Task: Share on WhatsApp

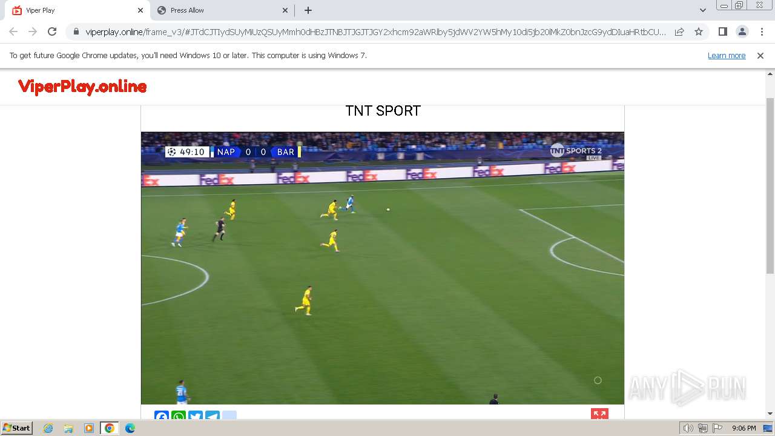Action: [x=179, y=415]
